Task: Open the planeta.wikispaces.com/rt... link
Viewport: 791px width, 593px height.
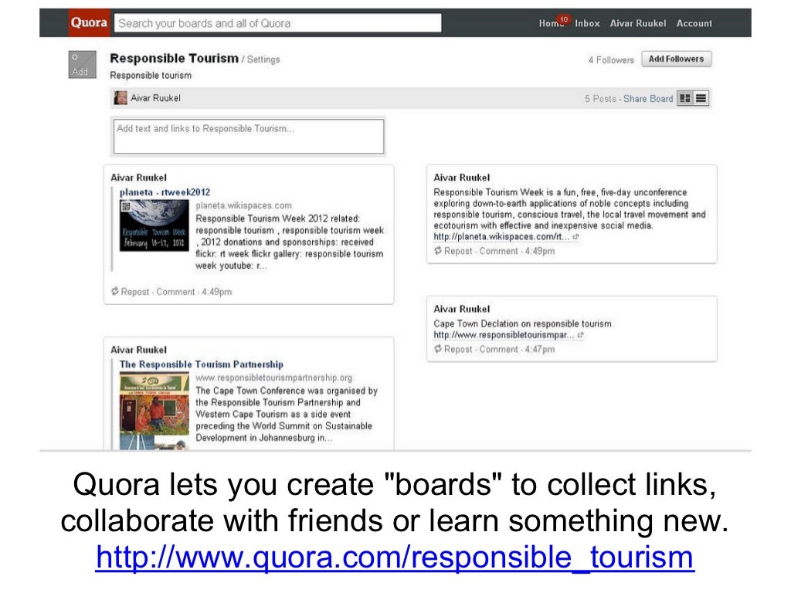Action: 501,236
